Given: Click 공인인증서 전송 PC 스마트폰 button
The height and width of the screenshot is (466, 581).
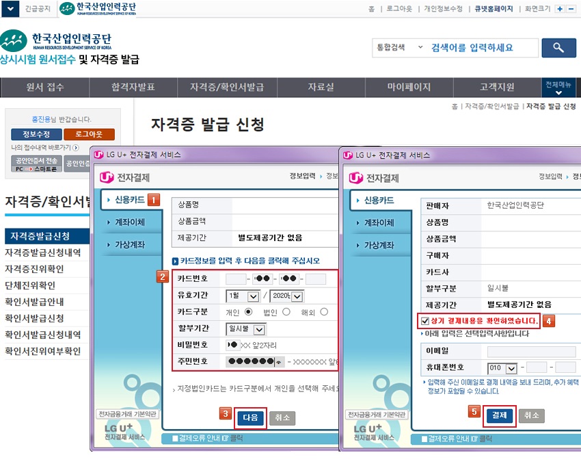Looking at the screenshot, I should (x=36, y=164).
